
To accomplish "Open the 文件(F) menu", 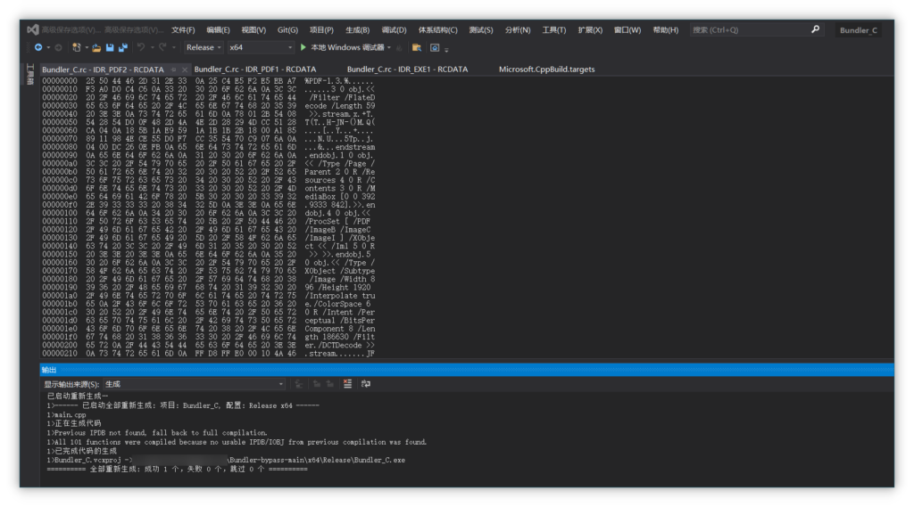I will coord(183,29).
